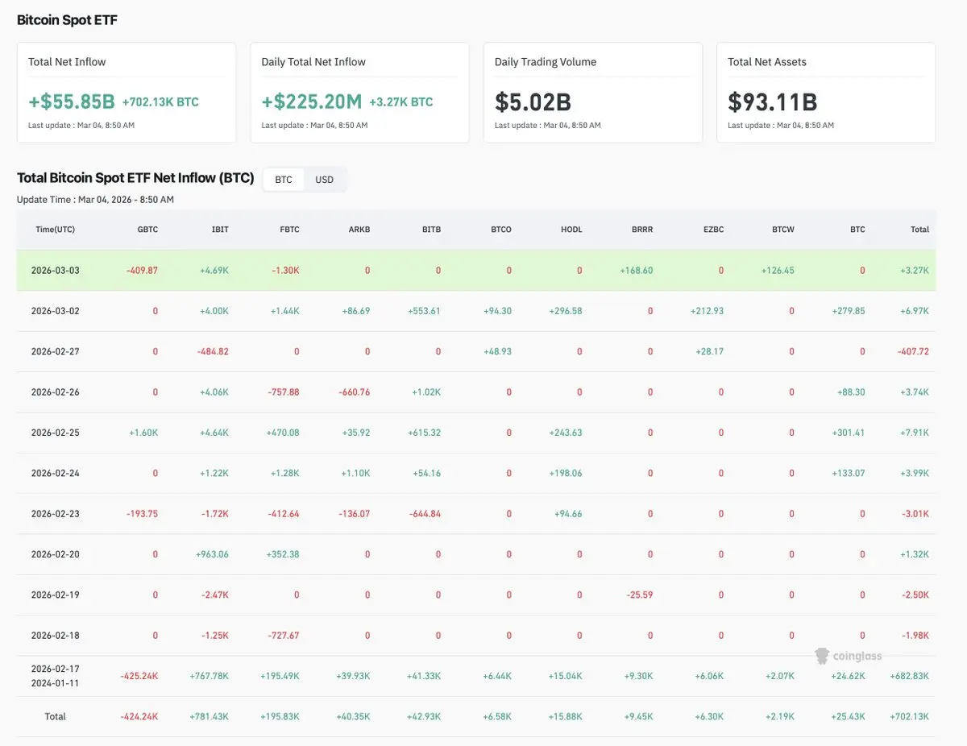This screenshot has width=967, height=746.
Task: Click the GBTC column header
Action: coord(147,230)
